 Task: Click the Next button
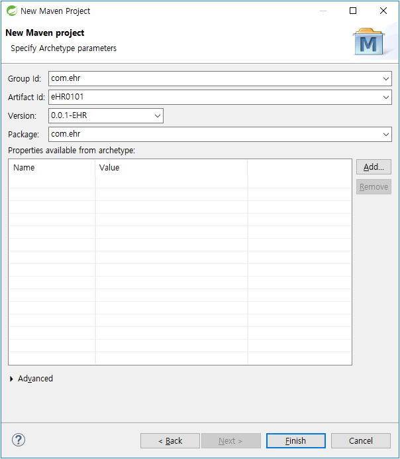231,440
